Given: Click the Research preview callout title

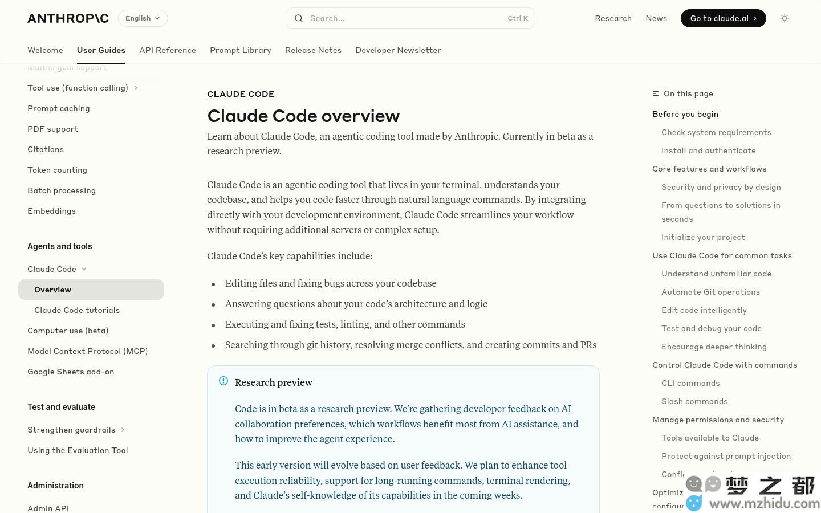Looking at the screenshot, I should (x=274, y=382).
